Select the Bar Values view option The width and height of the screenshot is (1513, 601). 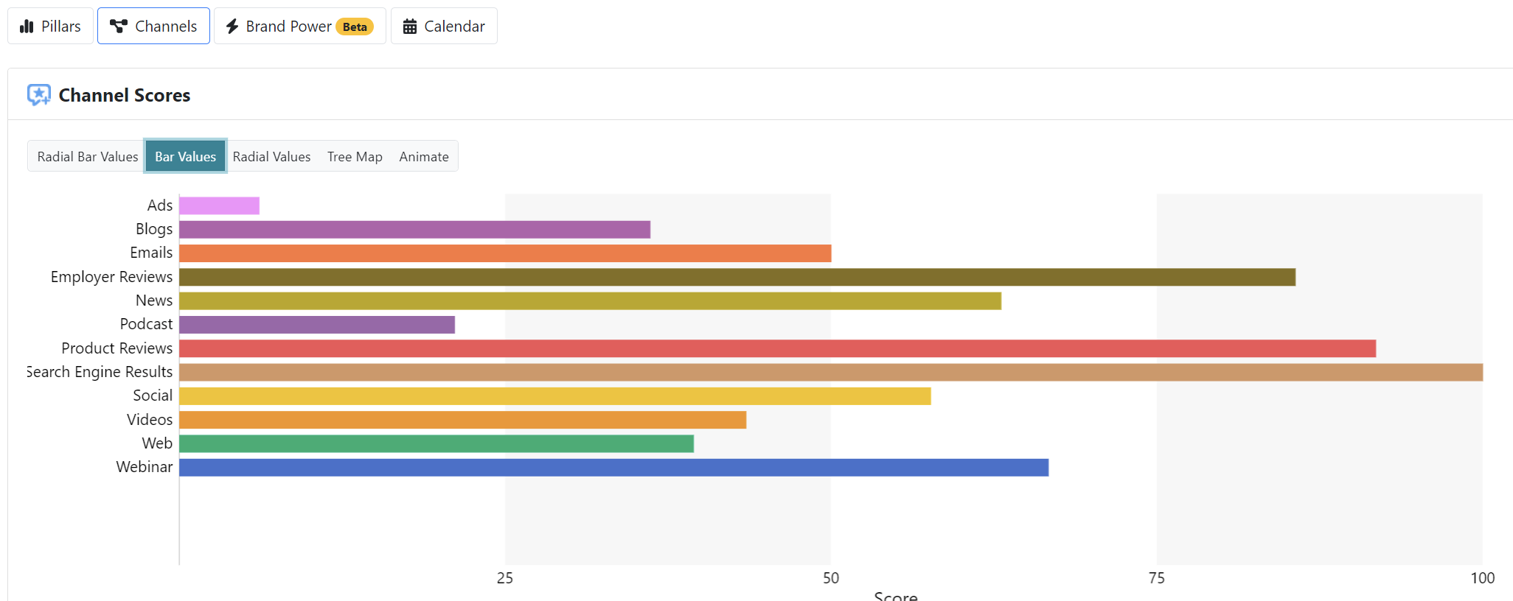click(x=185, y=157)
